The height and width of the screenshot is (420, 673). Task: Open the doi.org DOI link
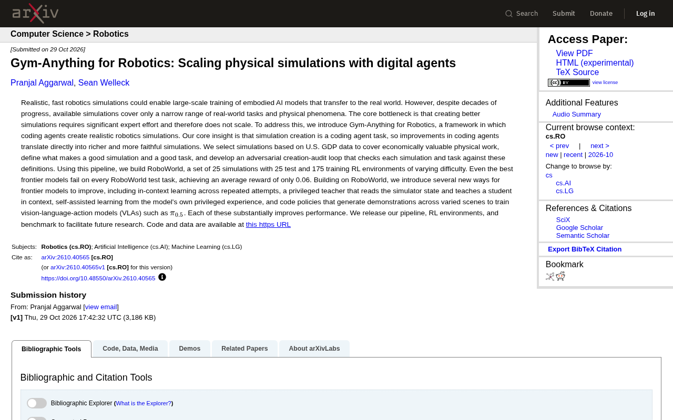[x=98, y=278]
